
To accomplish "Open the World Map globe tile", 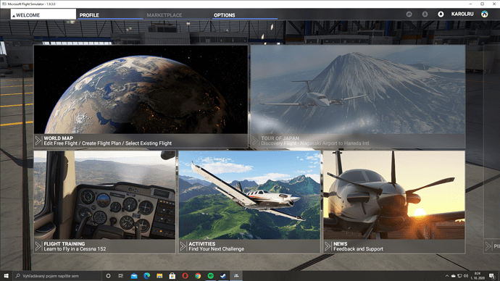I will pos(141,96).
